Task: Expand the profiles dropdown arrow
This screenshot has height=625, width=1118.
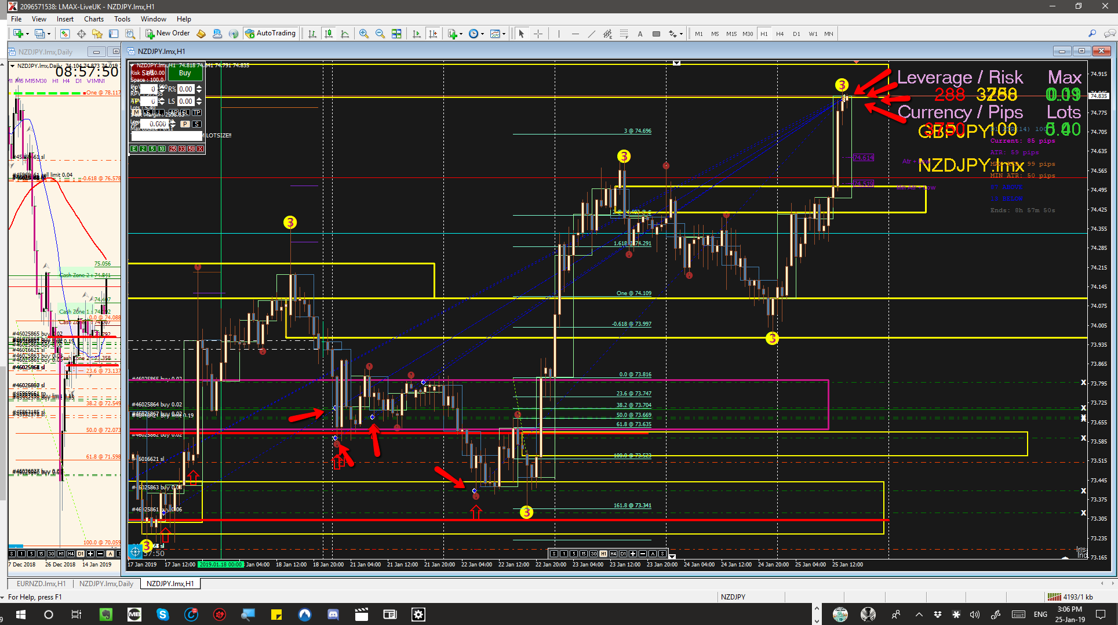Action: coord(49,34)
